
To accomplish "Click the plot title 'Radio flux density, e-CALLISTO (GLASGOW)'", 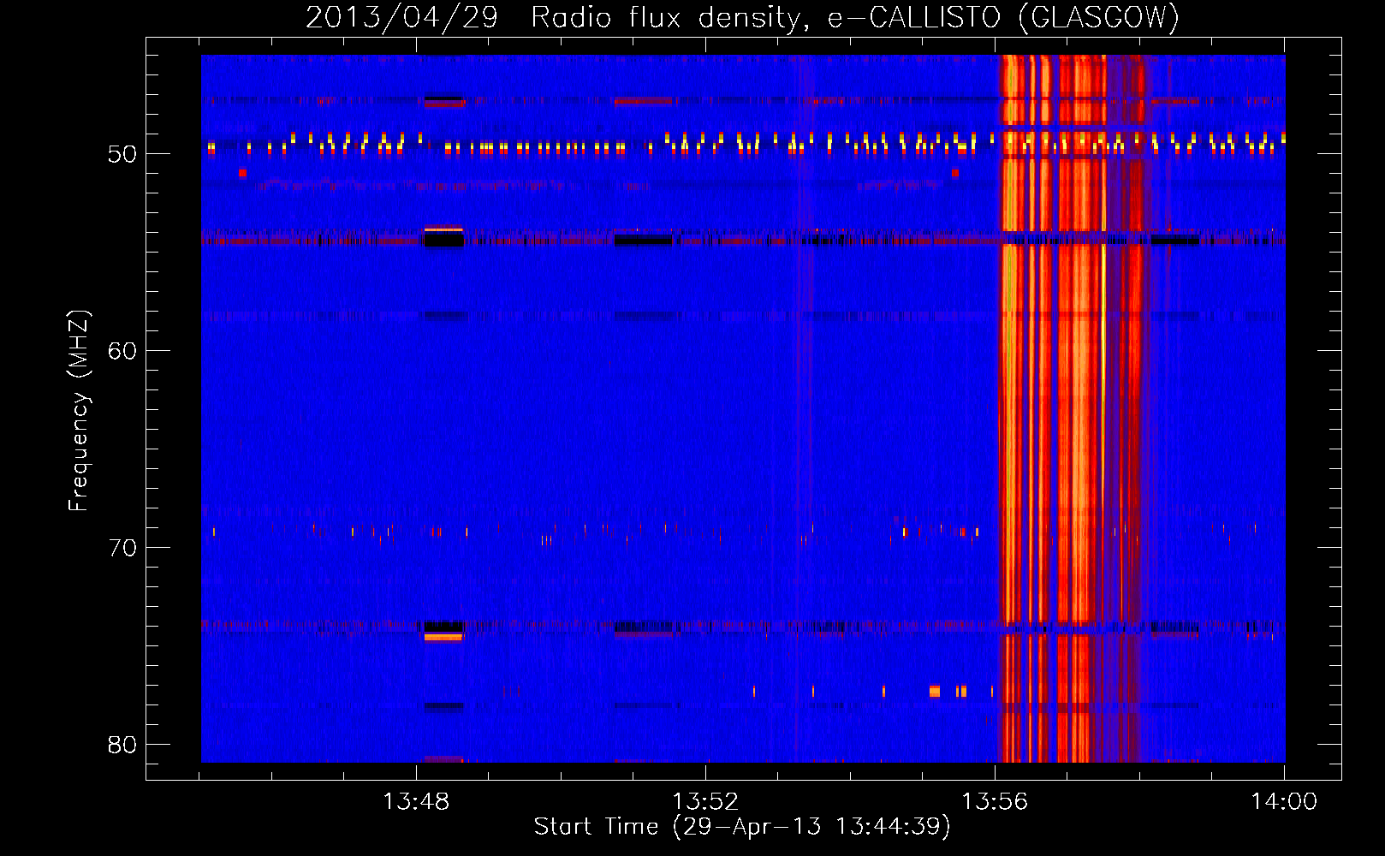I will 855,17.
